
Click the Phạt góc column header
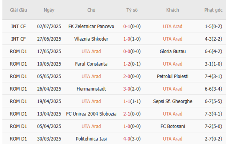click(213, 10)
